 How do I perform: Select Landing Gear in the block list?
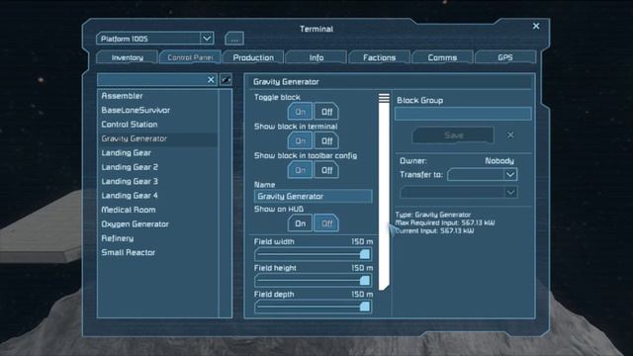click(x=157, y=153)
